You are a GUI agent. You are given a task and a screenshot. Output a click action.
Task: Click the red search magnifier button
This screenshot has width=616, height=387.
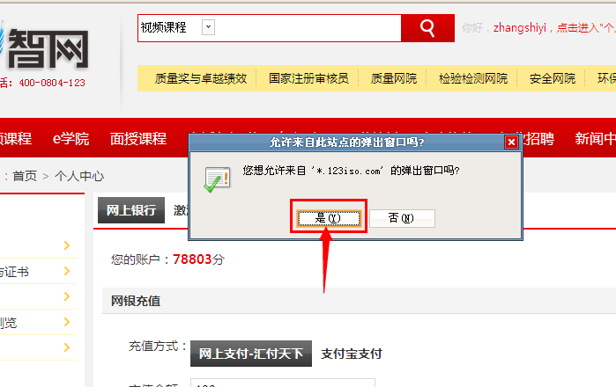[427, 28]
